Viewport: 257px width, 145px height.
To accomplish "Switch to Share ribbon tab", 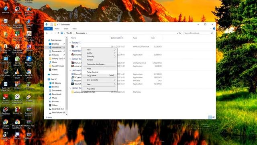I will click(66, 29).
